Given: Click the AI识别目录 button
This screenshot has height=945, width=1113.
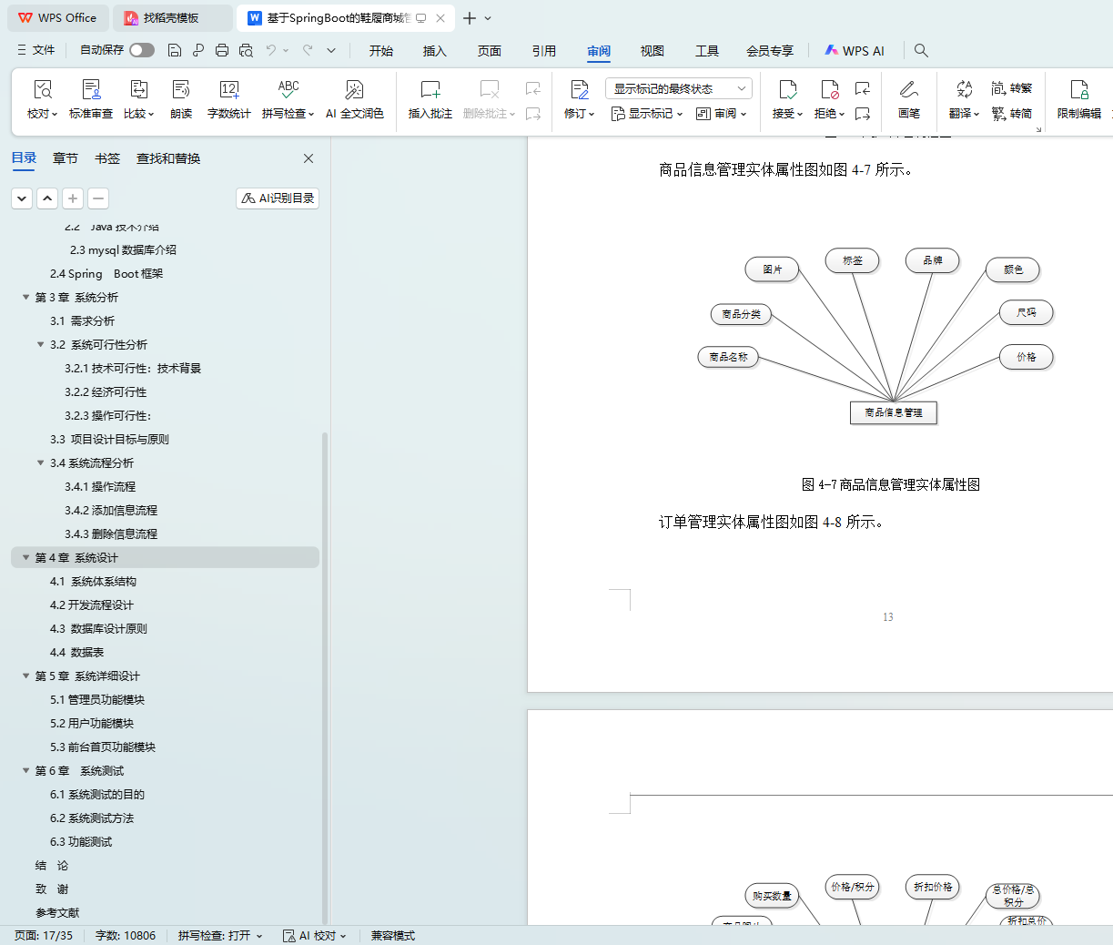Looking at the screenshot, I should pyautogui.click(x=278, y=198).
